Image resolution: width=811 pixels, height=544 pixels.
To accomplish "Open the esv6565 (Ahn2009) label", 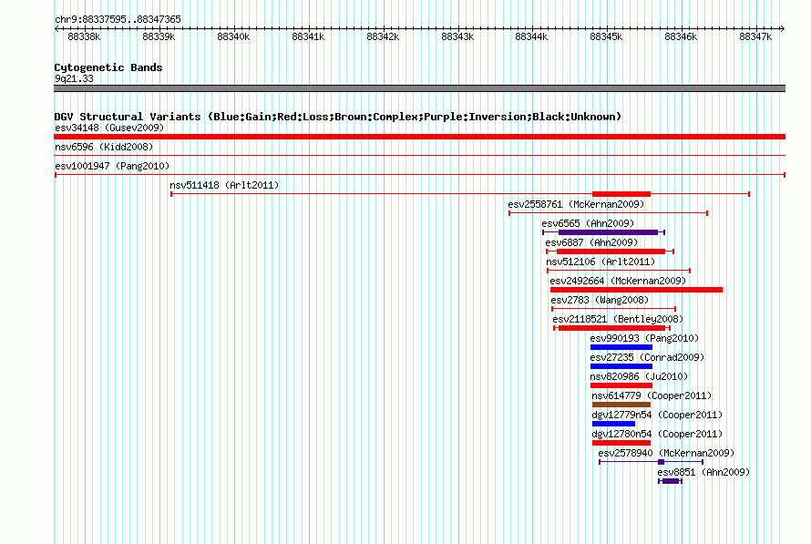I will point(588,223).
